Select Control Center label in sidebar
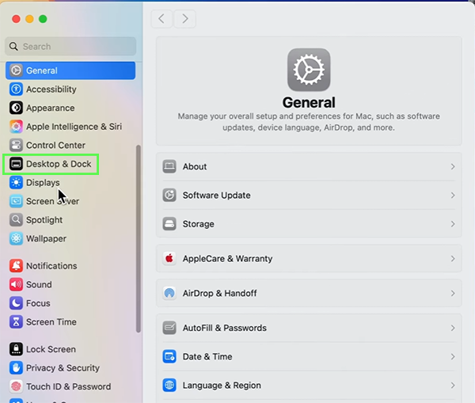 [x=55, y=145]
